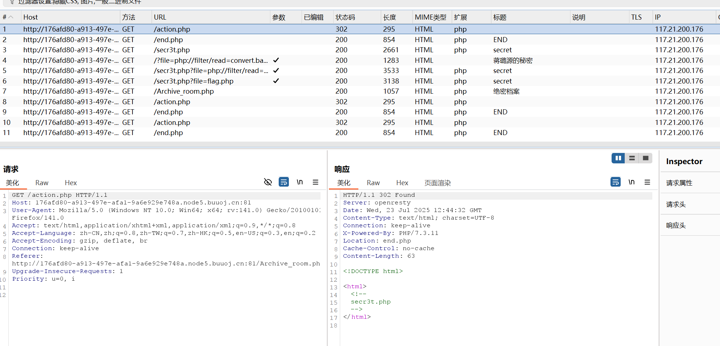The height and width of the screenshot is (346, 720).
Task: Select history row 2 /end.php
Action: [x=360, y=40]
